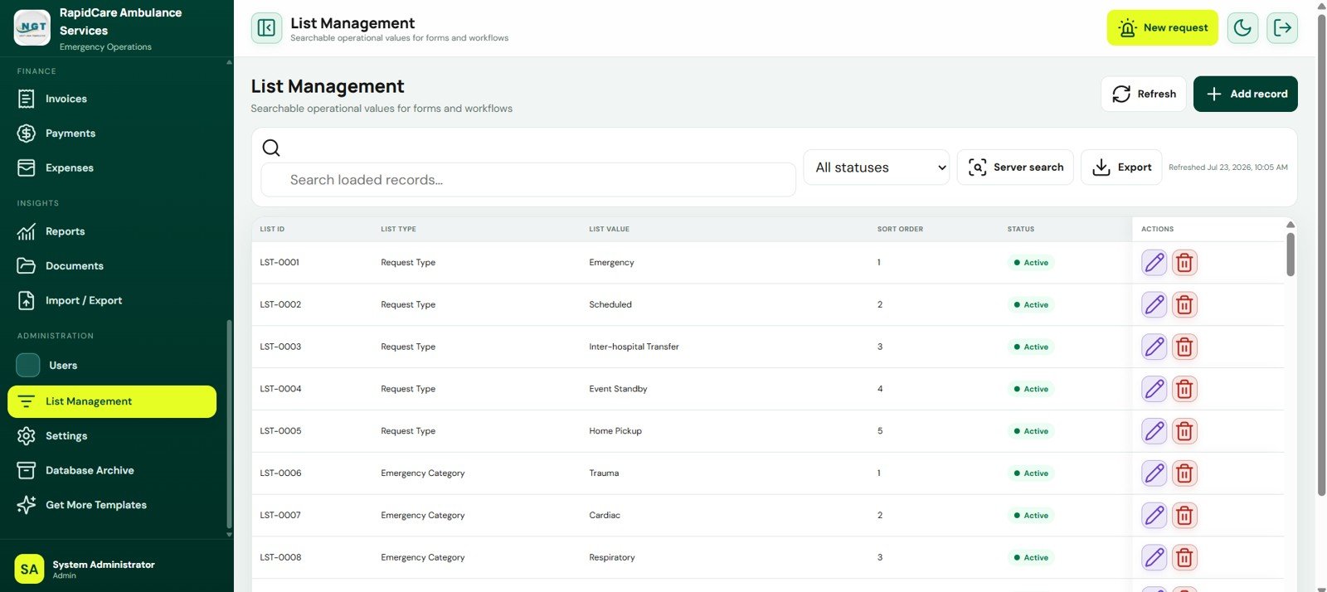This screenshot has width=1327, height=592.
Task: Focus the Search loaded records field
Action: pos(528,180)
